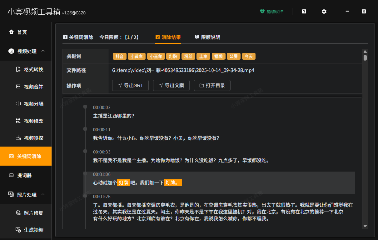Click the help question mark icon
The image size is (378, 240).
coord(304,11)
